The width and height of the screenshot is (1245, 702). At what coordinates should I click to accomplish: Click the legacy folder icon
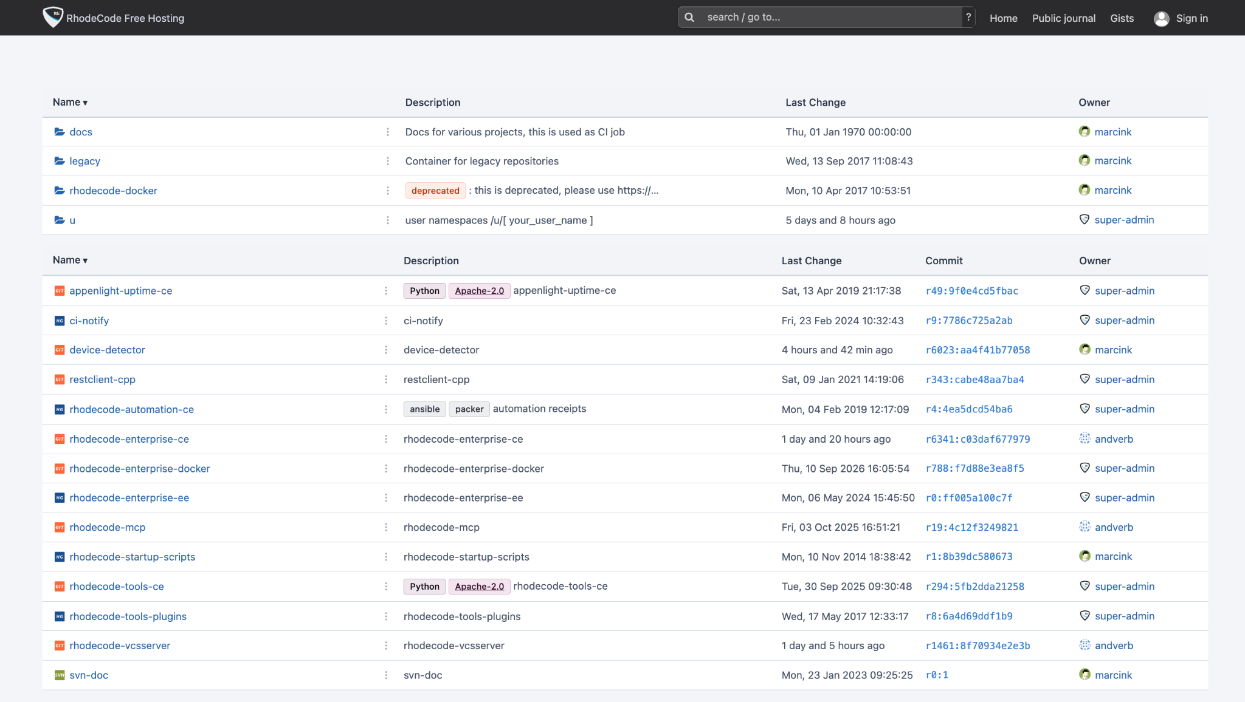click(x=60, y=161)
